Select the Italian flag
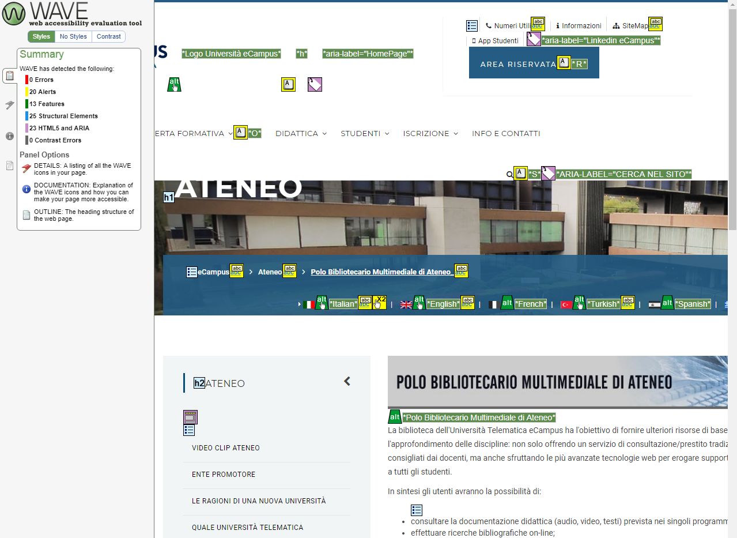 pyautogui.click(x=308, y=304)
